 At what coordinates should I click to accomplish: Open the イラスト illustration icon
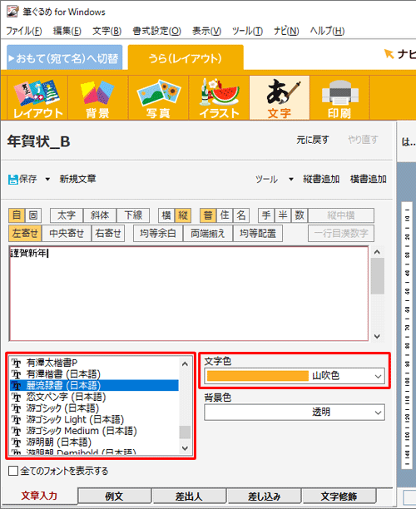click(x=219, y=98)
